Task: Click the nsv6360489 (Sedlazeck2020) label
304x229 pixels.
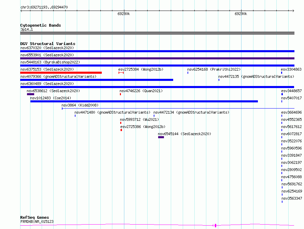Action: point(47,84)
